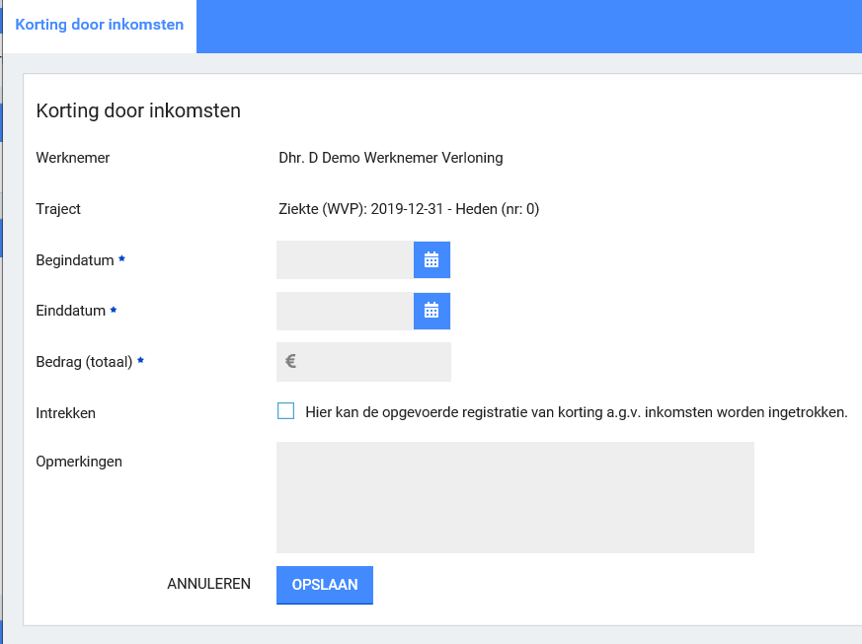Focus the Einddatum date input field
The width and height of the screenshot is (862, 644).
(x=345, y=311)
